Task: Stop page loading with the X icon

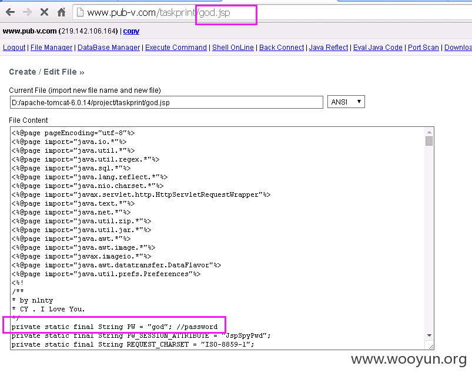Action: [x=44, y=12]
